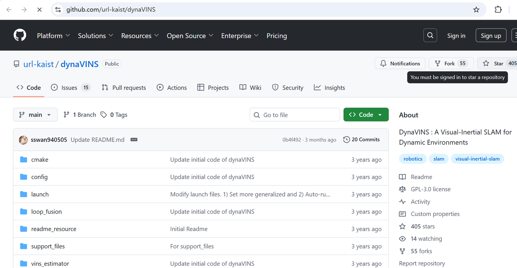Click Report repository link
The image size is (517, 268).
coord(422,263)
